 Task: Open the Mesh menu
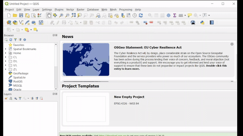[x=113, y=9]
